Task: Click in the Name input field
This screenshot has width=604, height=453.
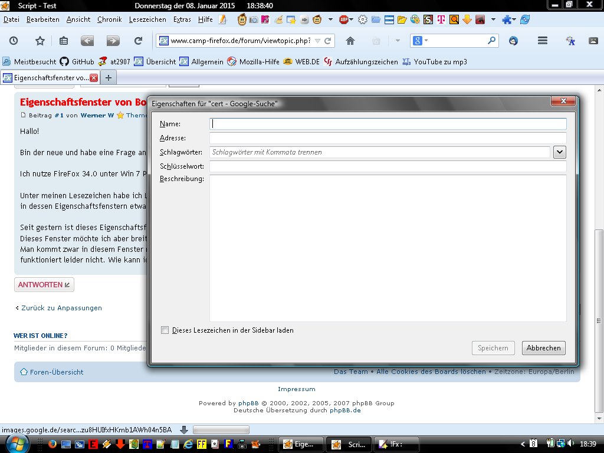Action: coord(388,124)
